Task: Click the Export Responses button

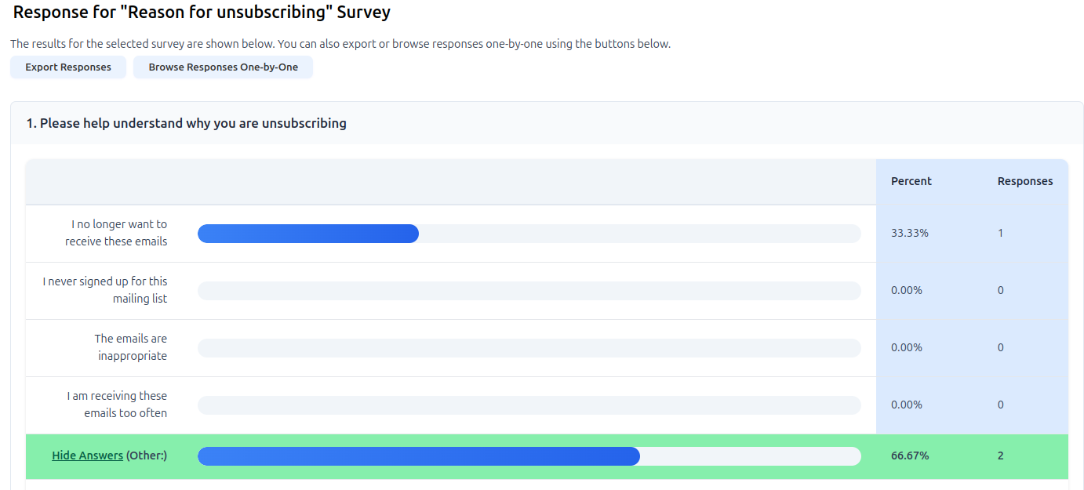Action: pyautogui.click(x=68, y=67)
